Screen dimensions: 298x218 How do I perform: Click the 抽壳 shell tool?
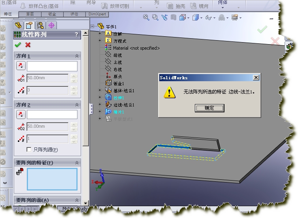click(176, 6)
